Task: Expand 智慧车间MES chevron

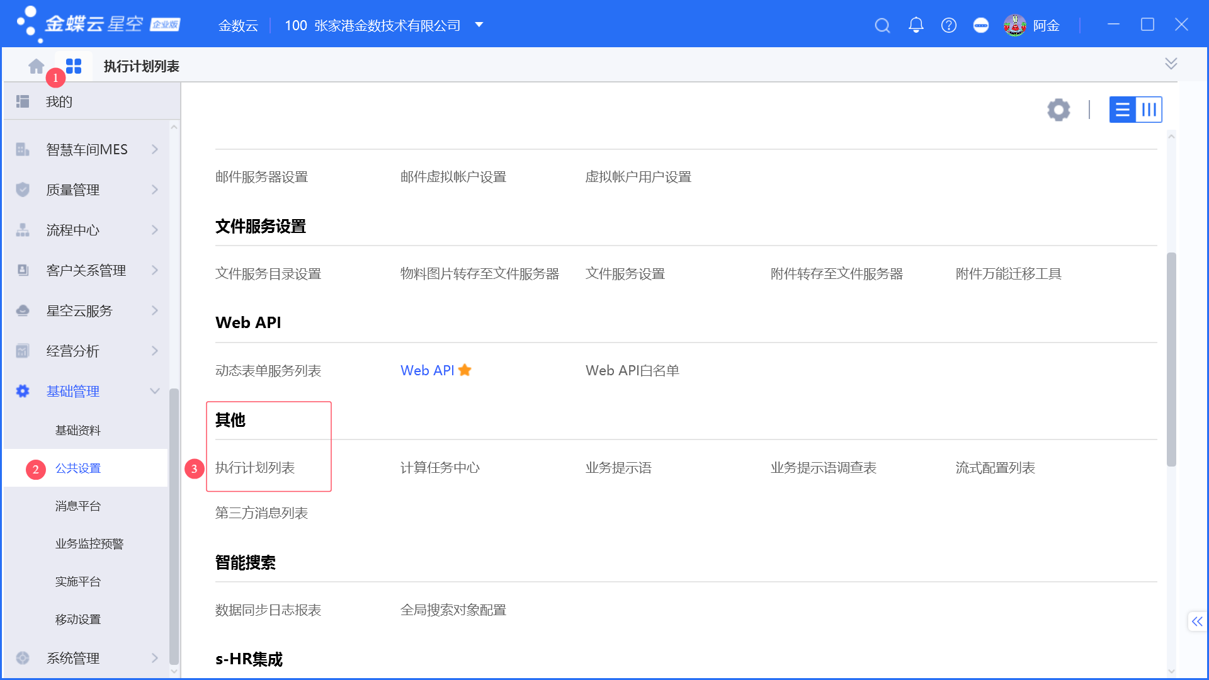Action: pos(155,149)
